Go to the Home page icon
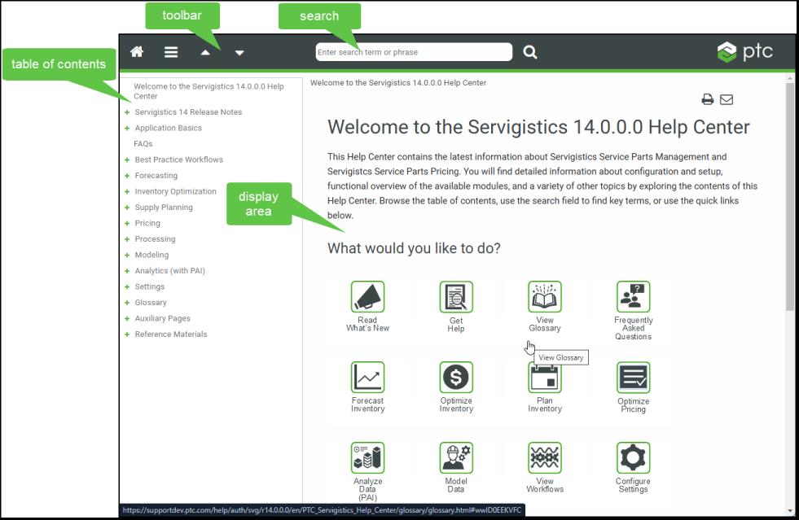Screen dimensions: 799x520 click(137, 51)
